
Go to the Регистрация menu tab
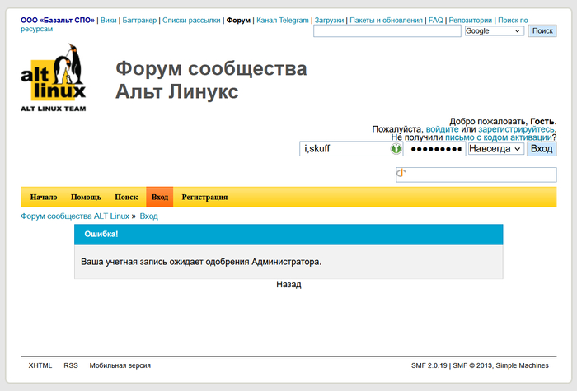point(204,198)
